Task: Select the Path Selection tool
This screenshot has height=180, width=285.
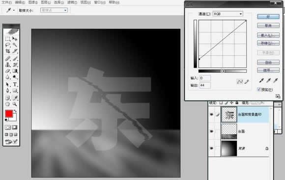Action: point(7,84)
